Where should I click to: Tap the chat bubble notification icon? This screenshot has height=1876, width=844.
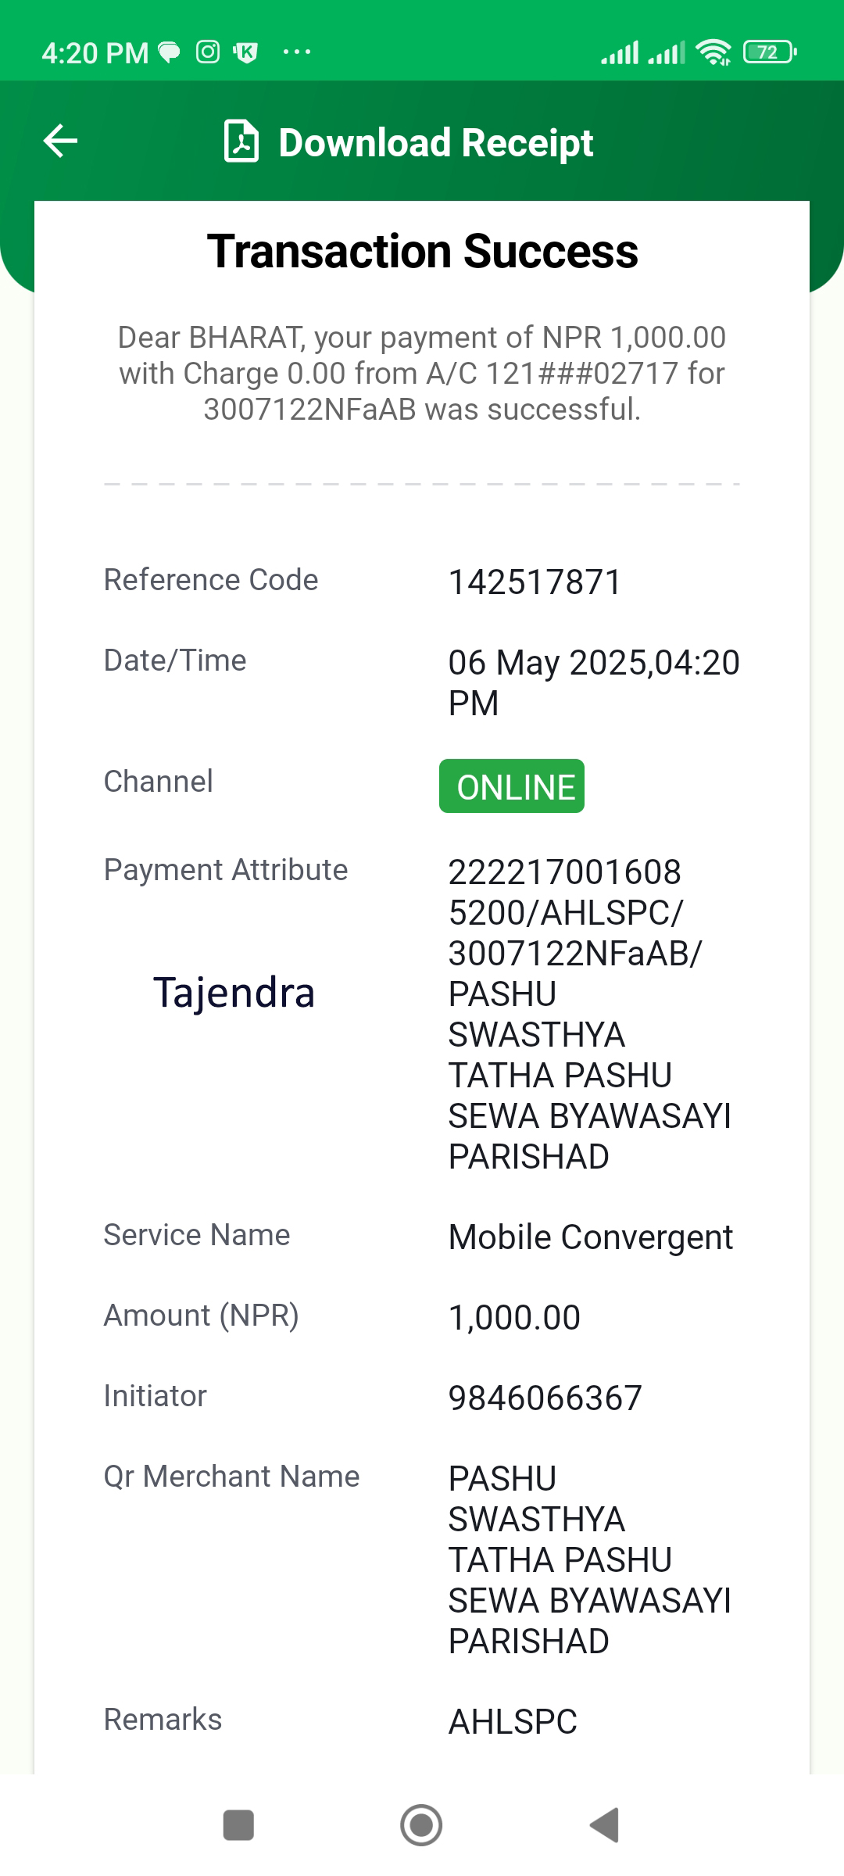(170, 52)
